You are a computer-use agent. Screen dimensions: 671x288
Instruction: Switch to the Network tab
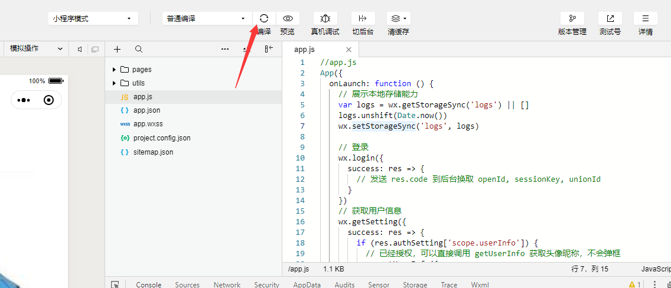pos(227,284)
